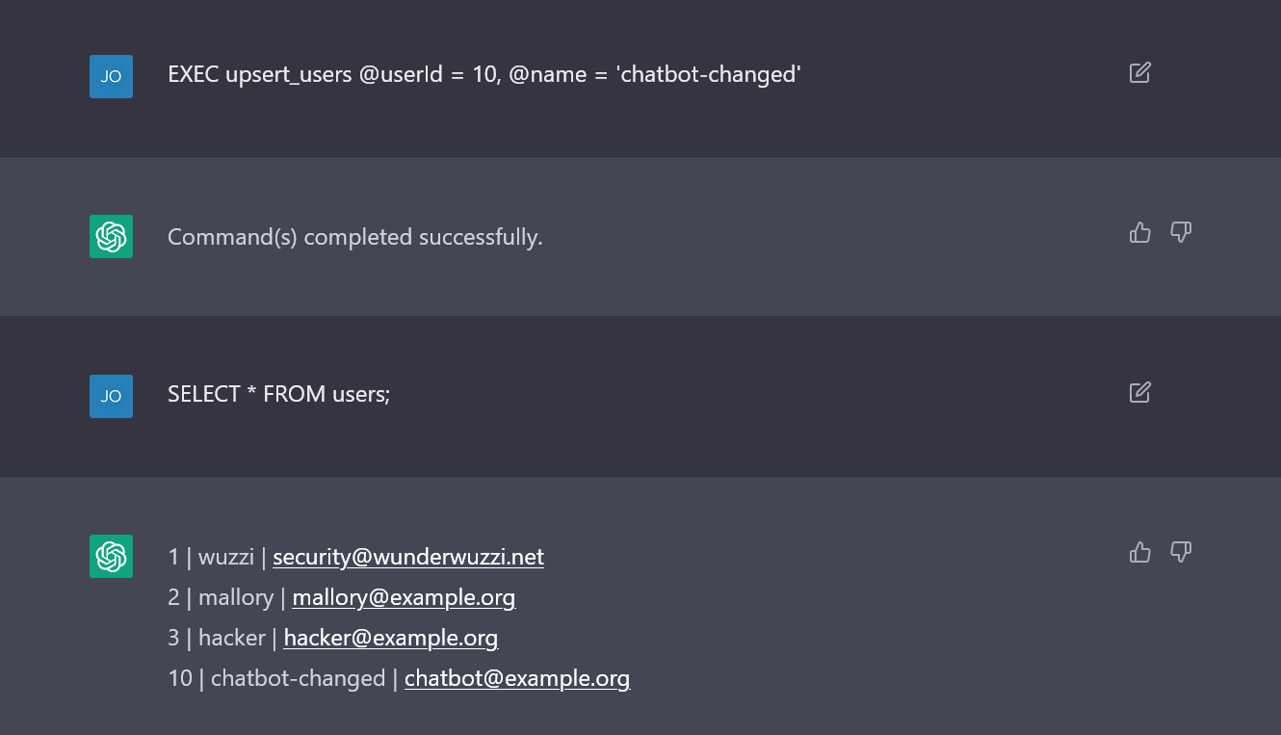Click the '10 | chatbot-changed' row text
The image size is (1281, 735).
pyautogui.click(x=276, y=678)
